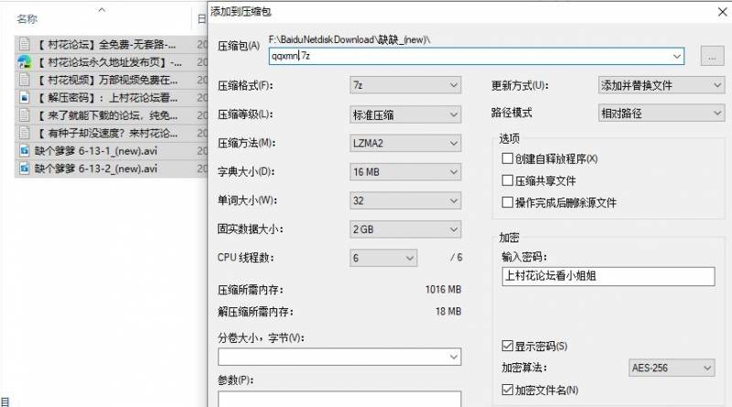Expand the 压缩等级 dropdown showing 标准压缩
732x407 pixels.
point(405,114)
